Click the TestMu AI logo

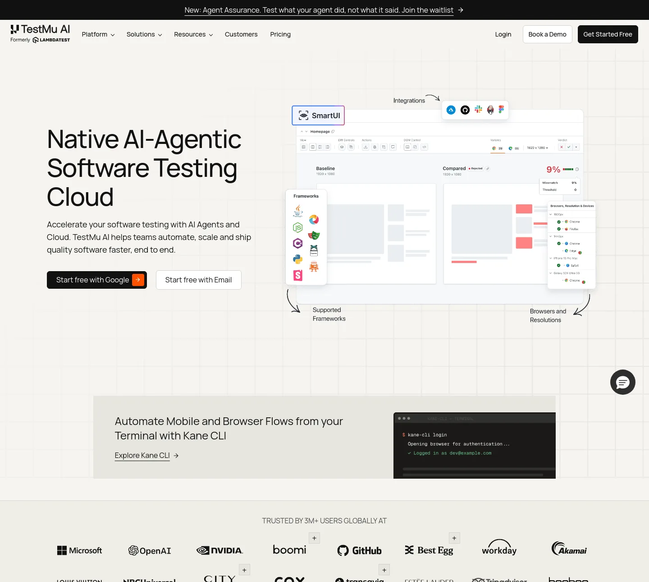(40, 34)
